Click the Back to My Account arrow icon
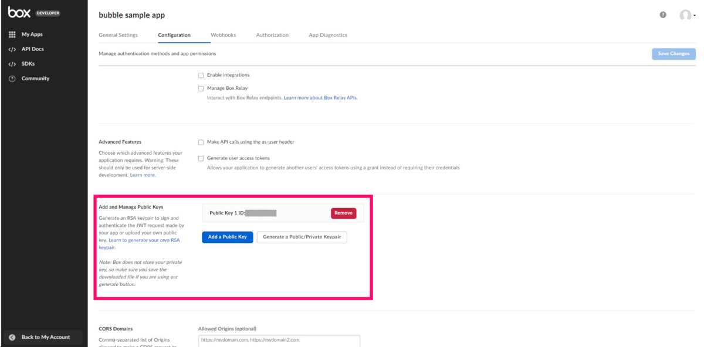Viewport: 704px width, 347px height. coord(12,338)
